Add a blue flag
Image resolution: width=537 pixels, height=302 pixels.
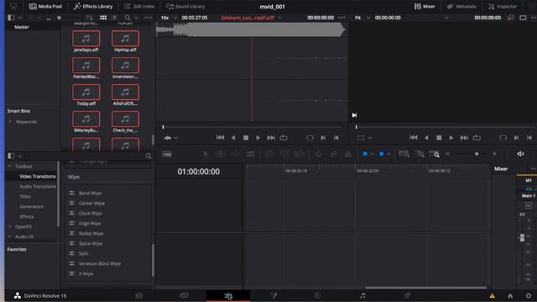pyautogui.click(x=365, y=154)
